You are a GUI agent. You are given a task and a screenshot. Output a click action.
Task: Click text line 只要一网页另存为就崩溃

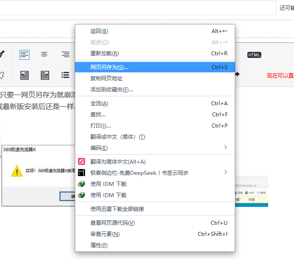pyautogui.click(x=37, y=95)
